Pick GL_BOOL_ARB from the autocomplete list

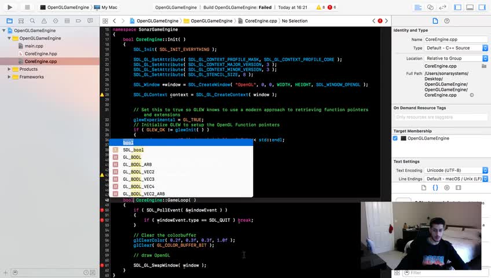point(181,164)
